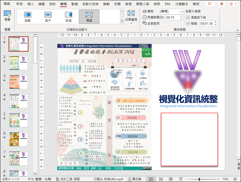Viewport: 241px width, 182px height.
Task: Switch to the 動畫 tab
Action: (75, 4)
